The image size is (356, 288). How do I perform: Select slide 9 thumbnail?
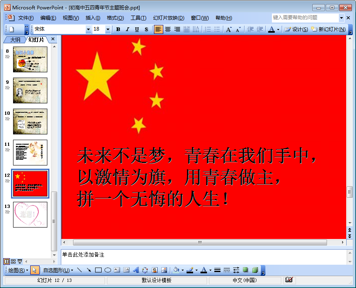click(x=30, y=90)
